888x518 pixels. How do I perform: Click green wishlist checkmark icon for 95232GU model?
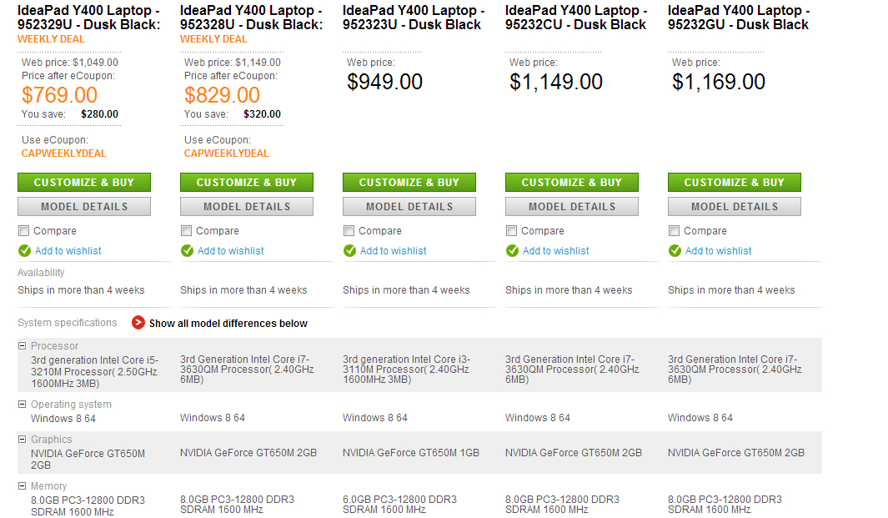pyautogui.click(x=675, y=250)
